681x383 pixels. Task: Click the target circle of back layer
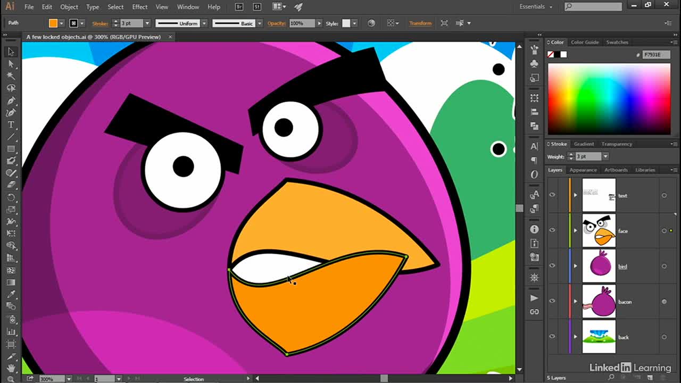(664, 337)
